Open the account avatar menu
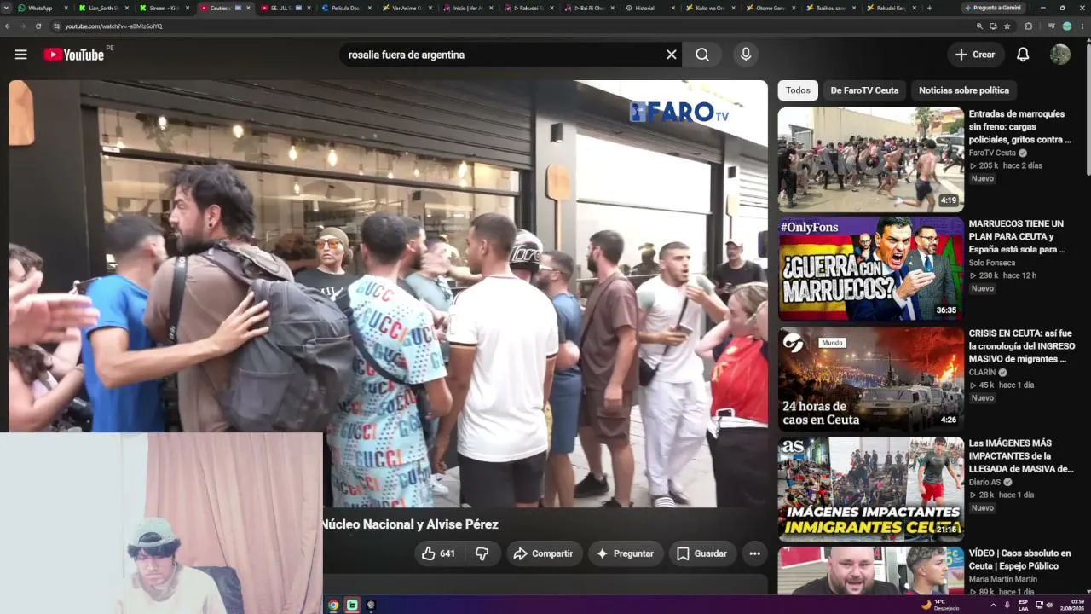 pyautogui.click(x=1060, y=55)
